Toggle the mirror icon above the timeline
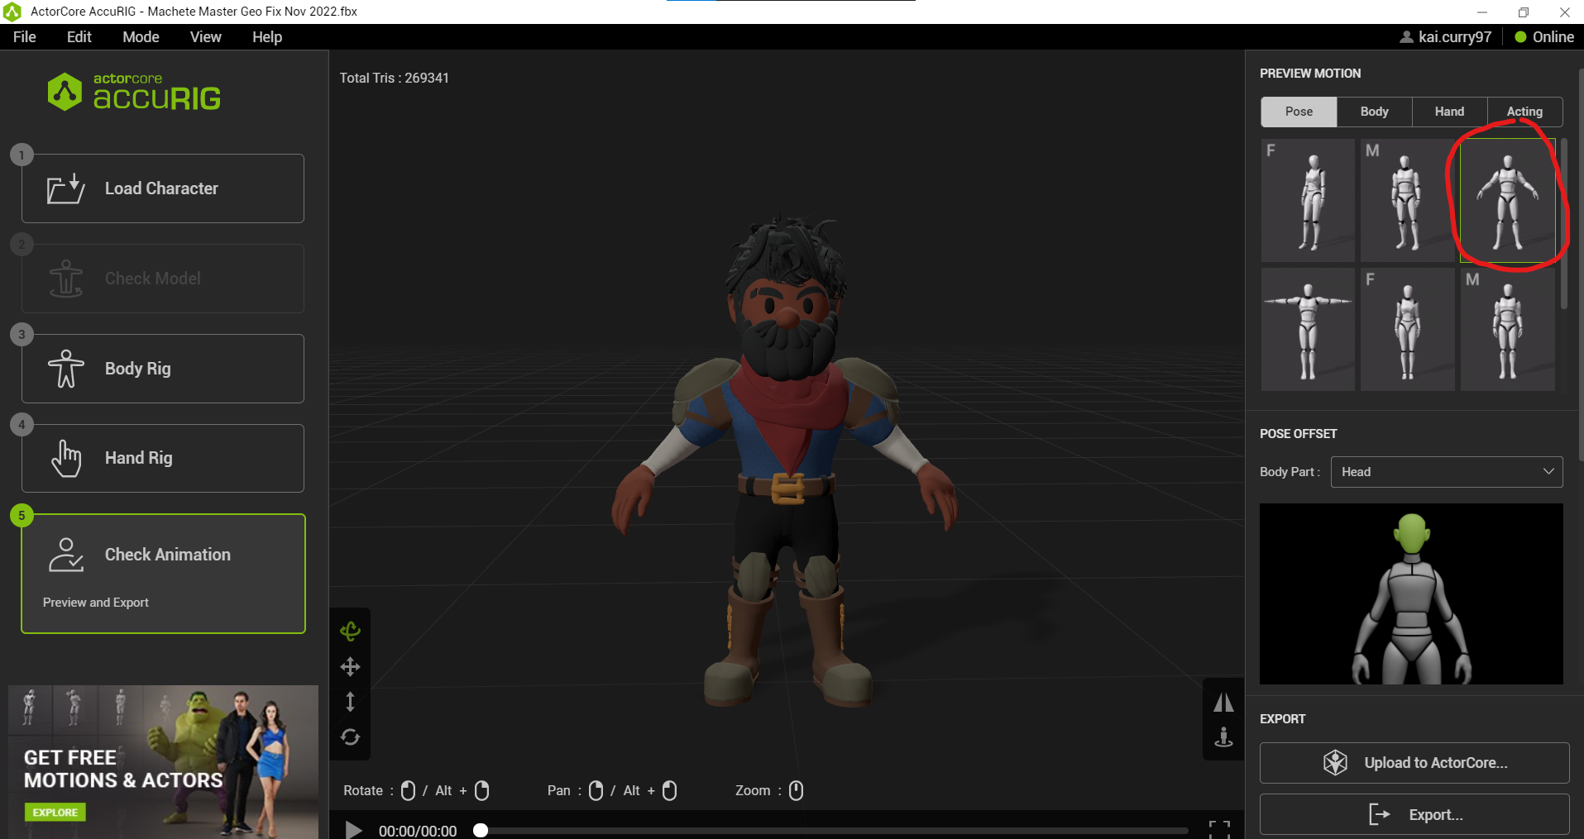Viewport: 1584px width, 839px height. 1223,703
